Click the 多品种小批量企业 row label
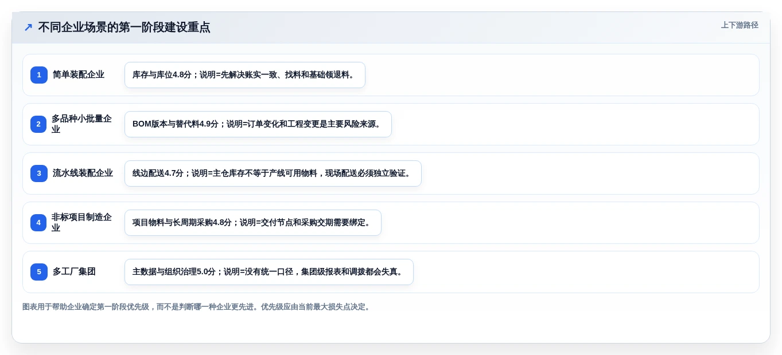Viewport: 782px width, 355px height. coord(82,124)
